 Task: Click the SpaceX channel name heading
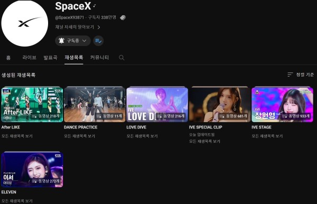[73, 6]
